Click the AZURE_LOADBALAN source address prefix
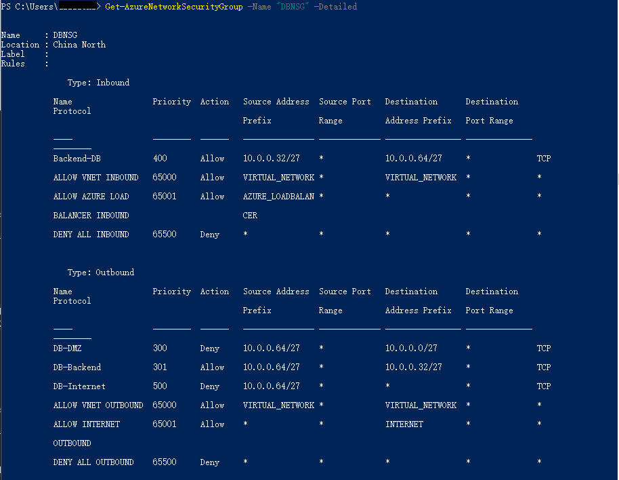619x480 pixels. [x=278, y=197]
